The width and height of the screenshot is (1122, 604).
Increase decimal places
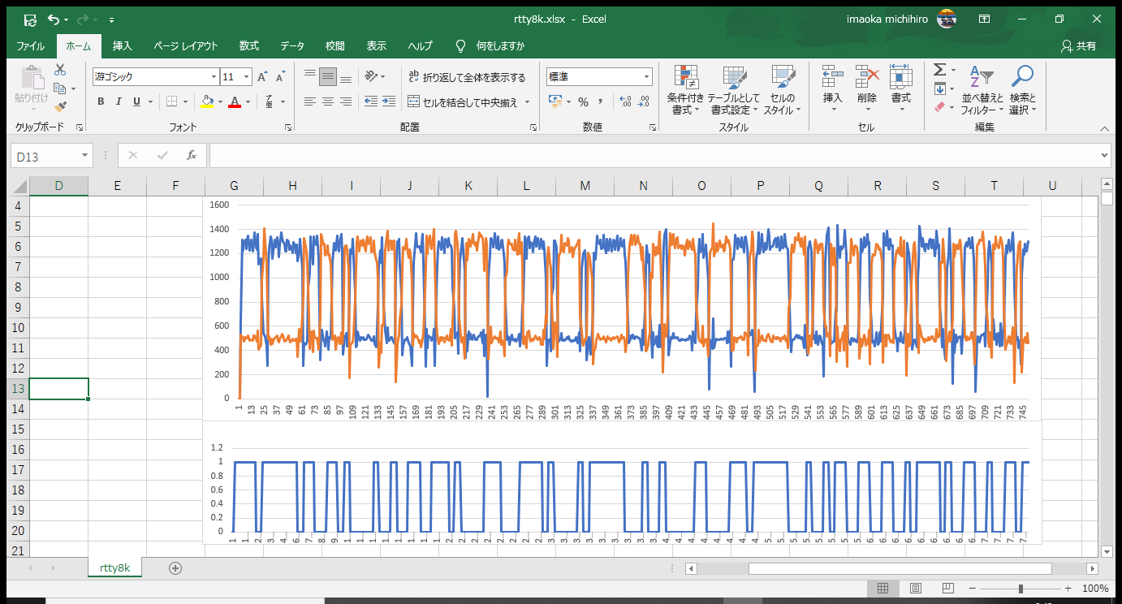pyautogui.click(x=625, y=101)
